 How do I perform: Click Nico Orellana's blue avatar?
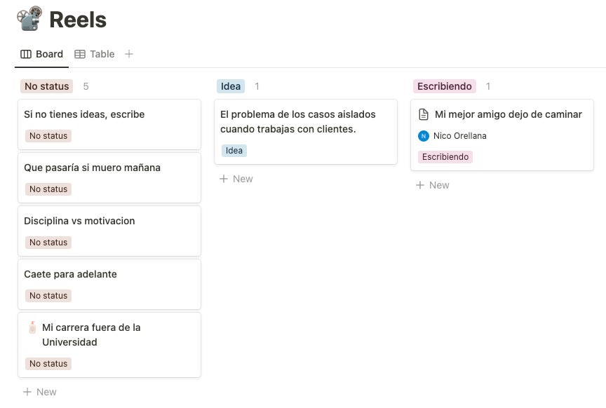(424, 136)
